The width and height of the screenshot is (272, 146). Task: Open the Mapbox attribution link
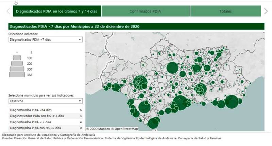(99, 129)
